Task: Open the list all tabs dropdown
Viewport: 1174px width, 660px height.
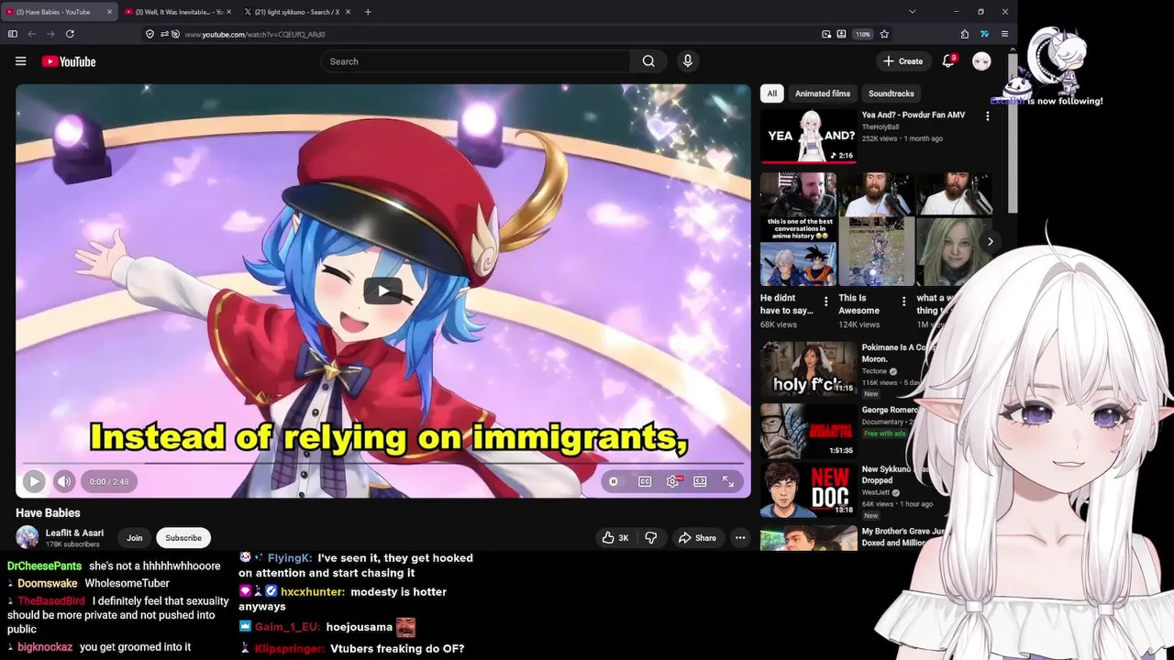Action: (x=912, y=12)
